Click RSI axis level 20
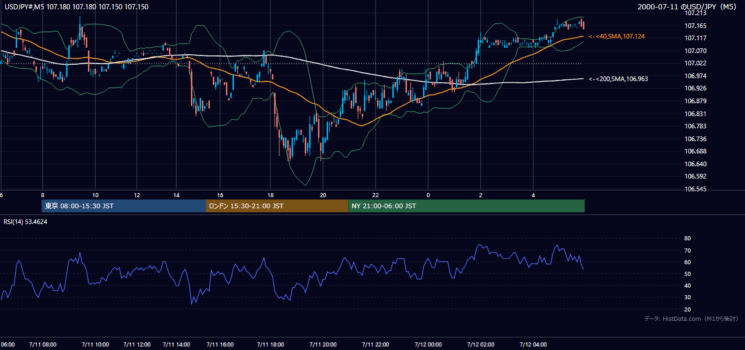This screenshot has height=350, width=745. (687, 309)
